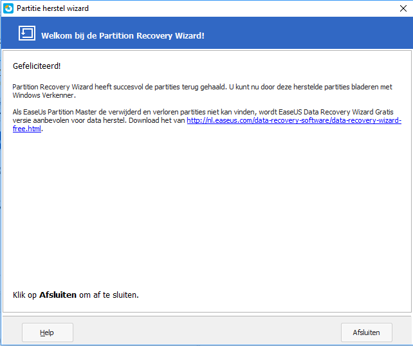The width and height of the screenshot is (413, 346).
Task: Select the 'Gefeliciteerd!' message text
Action: click(37, 66)
